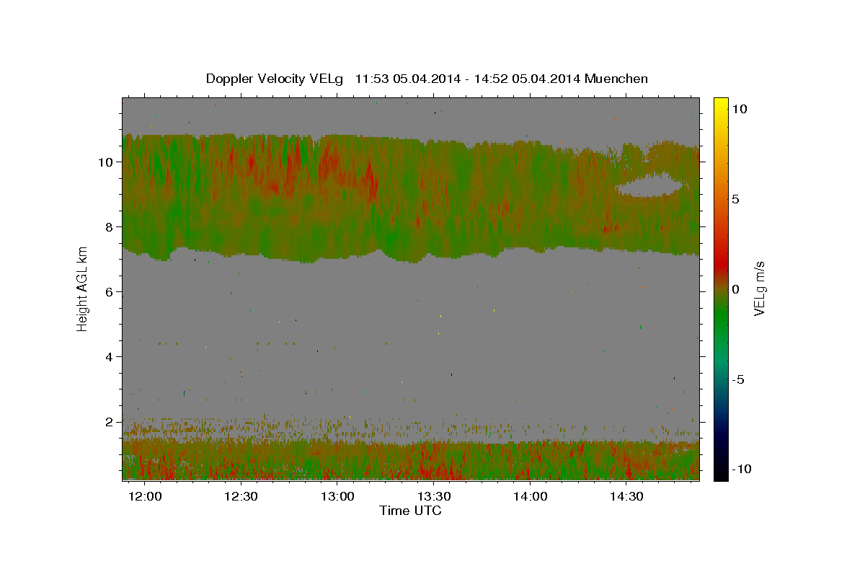This screenshot has height=577, width=865.
Task: Click the yellow top of the velocity colorbar
Action: pyautogui.click(x=721, y=105)
